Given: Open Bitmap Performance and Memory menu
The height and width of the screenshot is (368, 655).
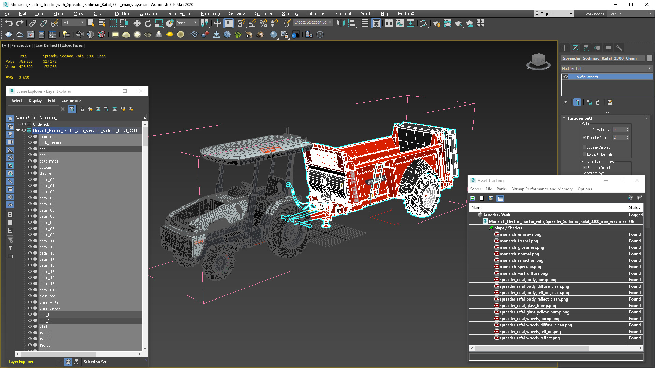Looking at the screenshot, I should click(542, 189).
